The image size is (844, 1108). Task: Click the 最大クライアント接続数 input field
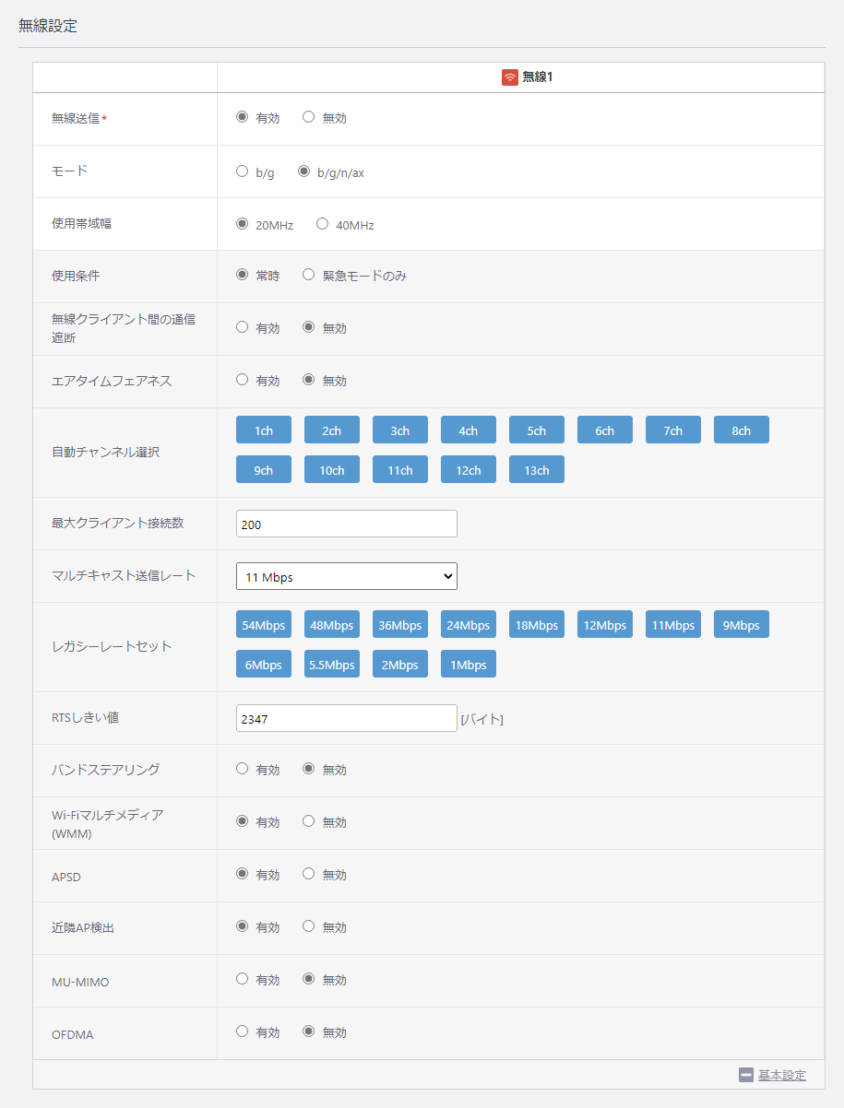[347, 524]
